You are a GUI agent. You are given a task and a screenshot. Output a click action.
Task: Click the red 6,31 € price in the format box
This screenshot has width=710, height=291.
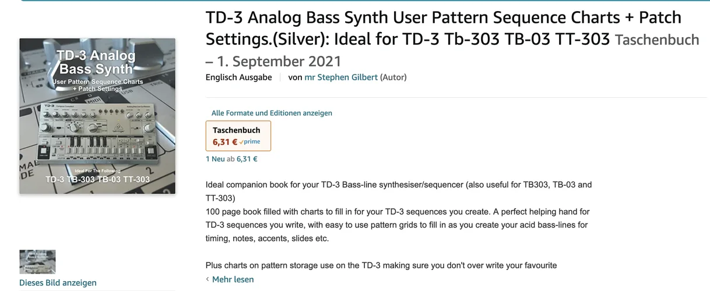225,141
